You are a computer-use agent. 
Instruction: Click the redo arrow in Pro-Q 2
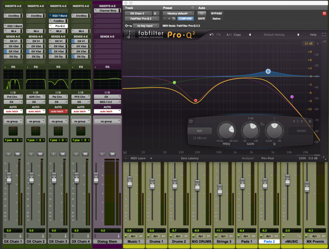[218, 35]
